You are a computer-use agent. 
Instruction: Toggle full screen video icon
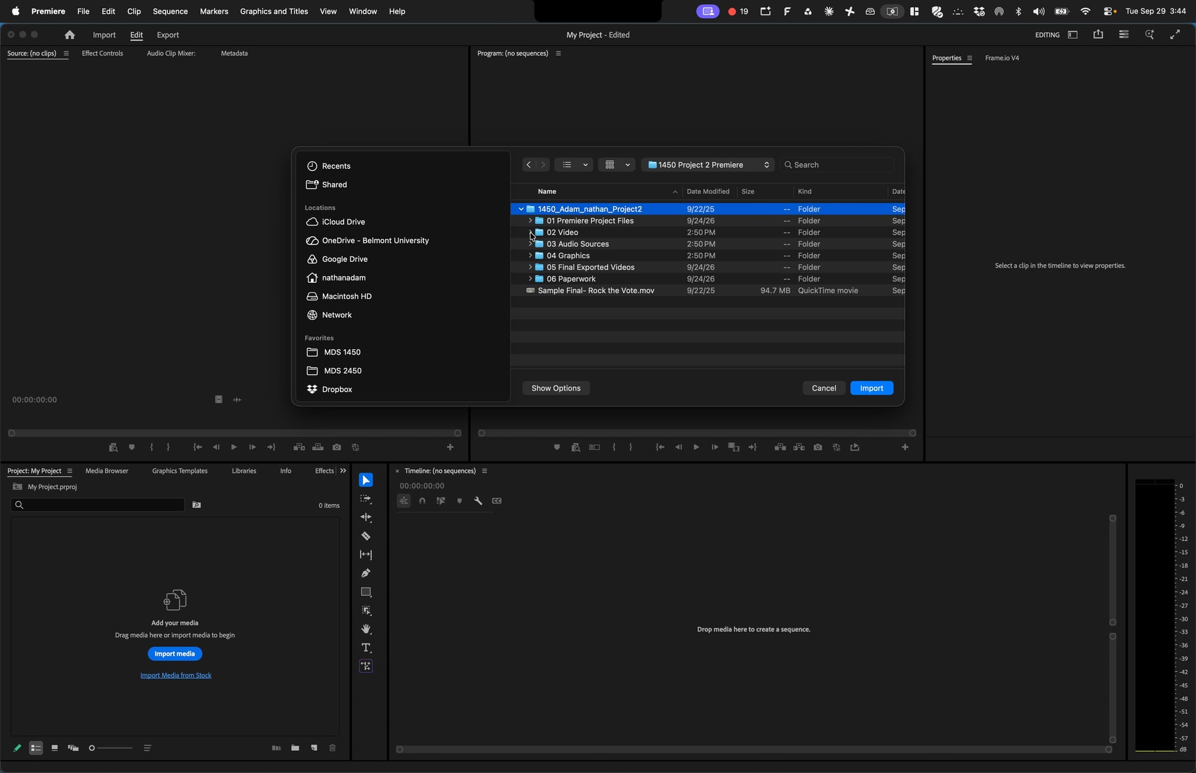pyautogui.click(x=1175, y=35)
